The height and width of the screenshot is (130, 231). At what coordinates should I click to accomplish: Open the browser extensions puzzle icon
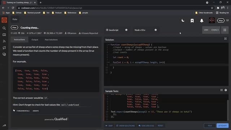218,8
